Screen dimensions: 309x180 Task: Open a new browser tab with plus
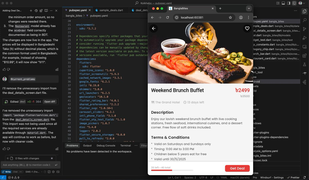220,8
